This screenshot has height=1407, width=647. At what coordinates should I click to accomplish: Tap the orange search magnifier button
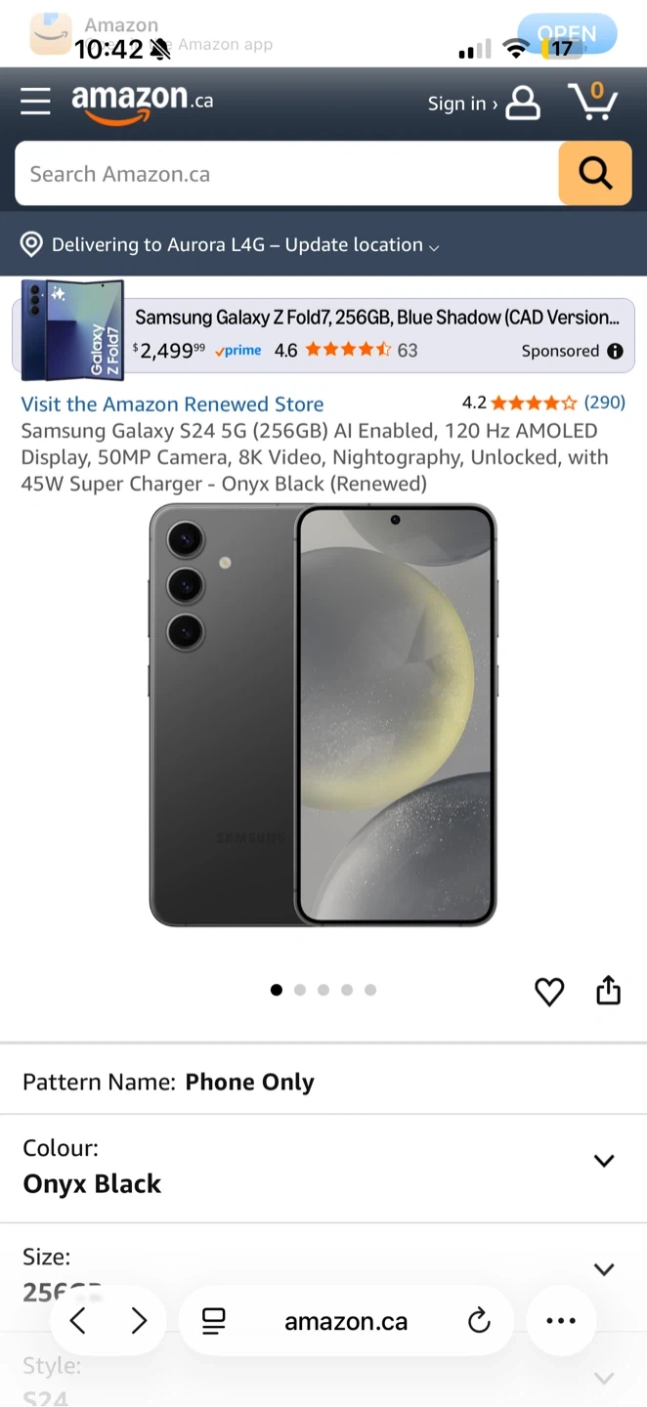click(595, 173)
